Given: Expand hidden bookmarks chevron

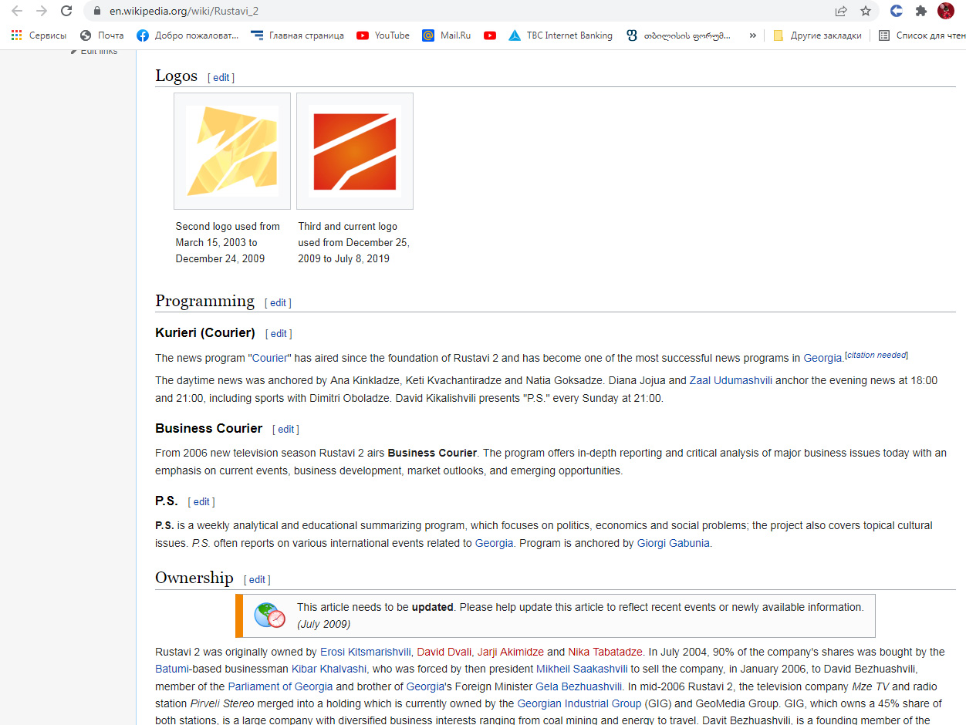Looking at the screenshot, I should (752, 35).
